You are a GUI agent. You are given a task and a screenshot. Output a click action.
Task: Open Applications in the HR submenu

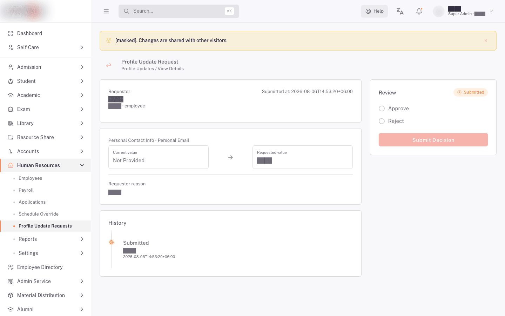click(x=32, y=202)
